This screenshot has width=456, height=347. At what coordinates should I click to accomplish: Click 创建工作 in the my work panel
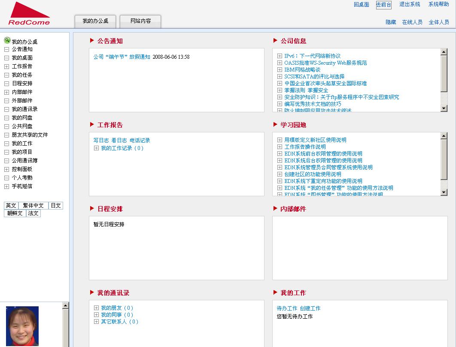click(310, 308)
